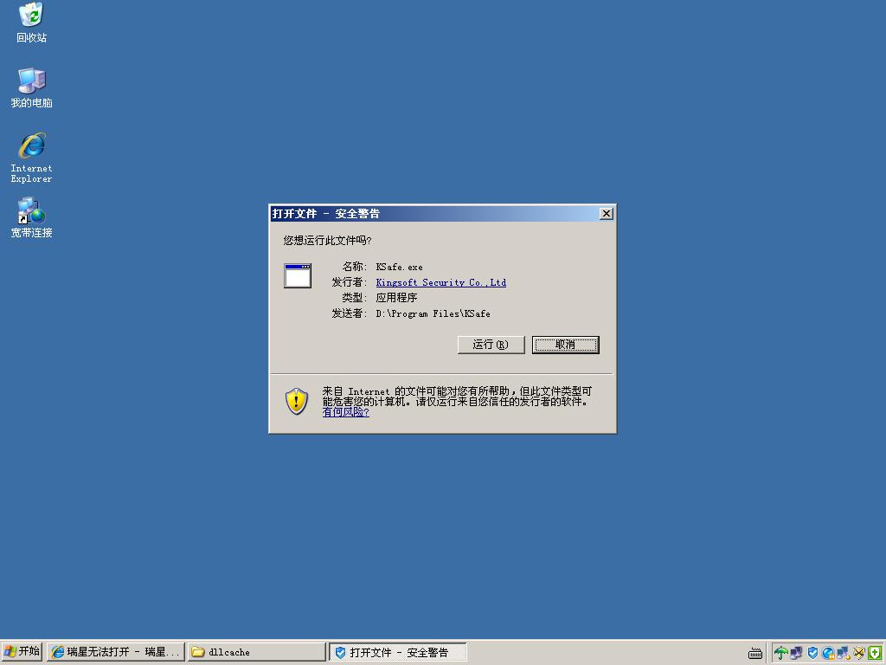Click the network connection tray icon with yellow dot
886x665 pixels.
[x=844, y=653]
